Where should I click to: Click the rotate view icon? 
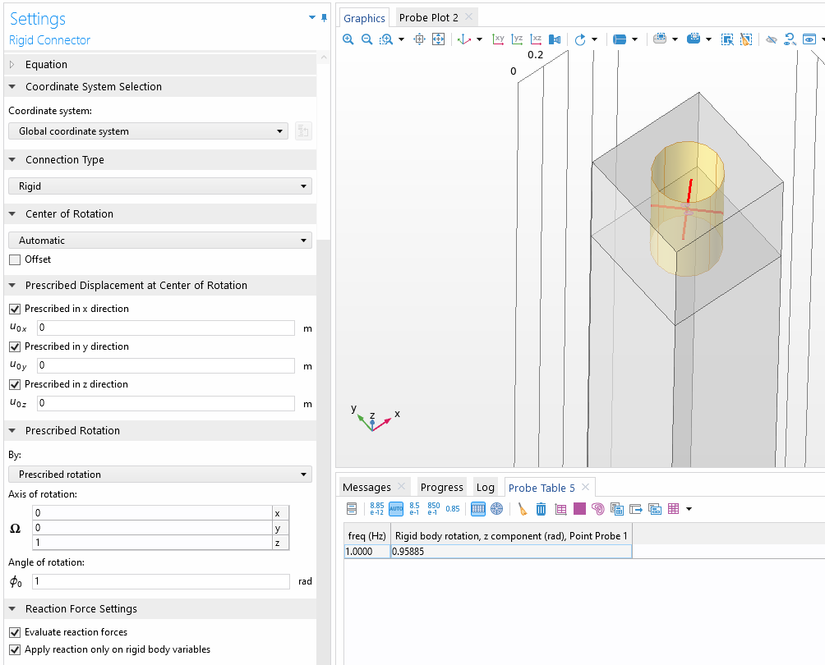tap(580, 39)
